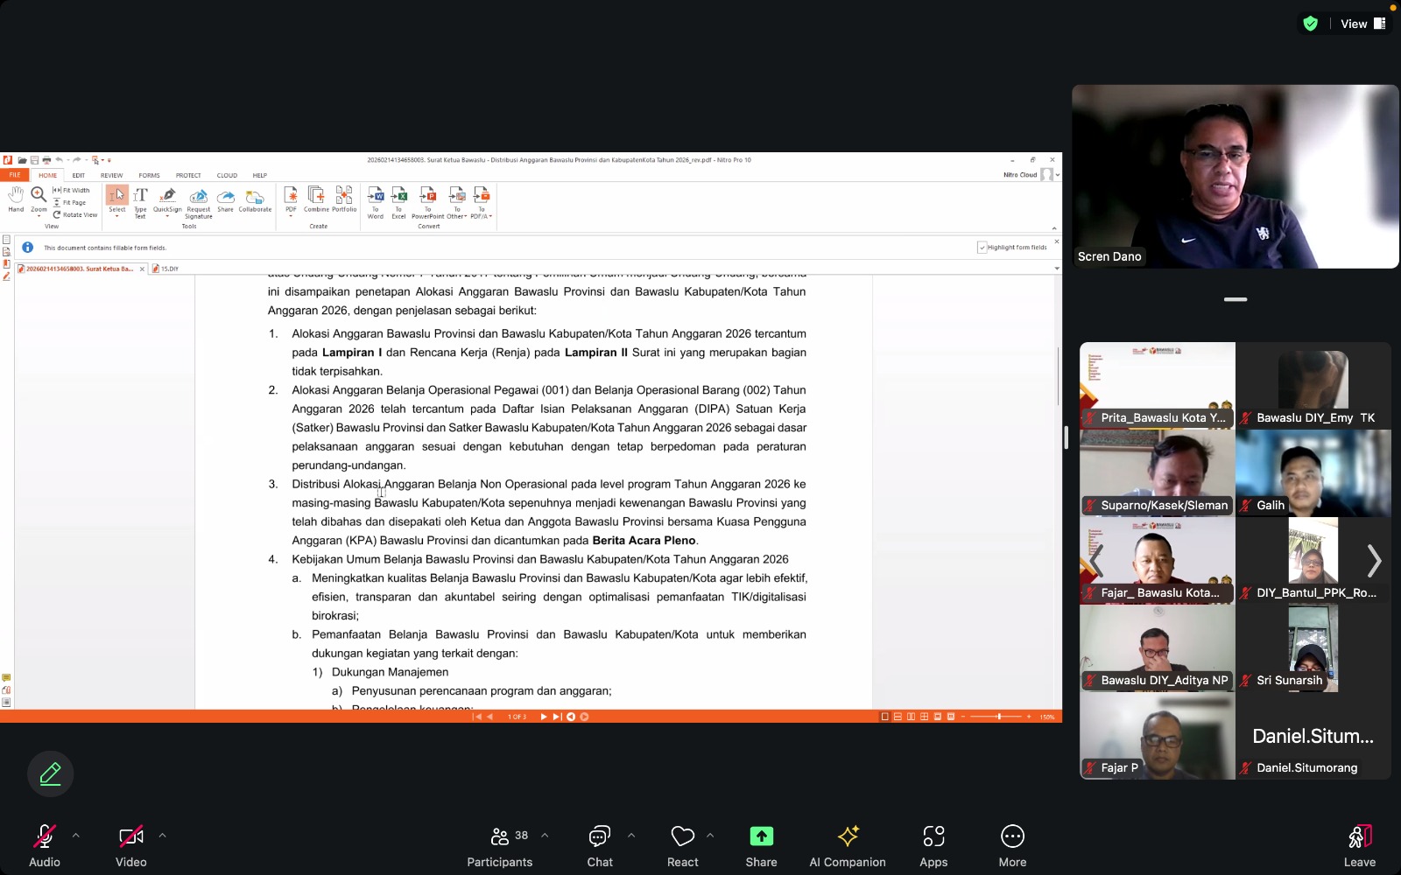This screenshot has width=1401, height=875.
Task: Switch to the 15.DIY document tab
Action: point(165,269)
